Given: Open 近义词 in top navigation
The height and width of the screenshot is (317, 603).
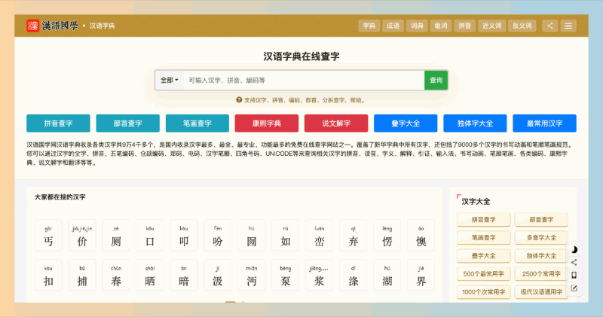Looking at the screenshot, I should 491,26.
